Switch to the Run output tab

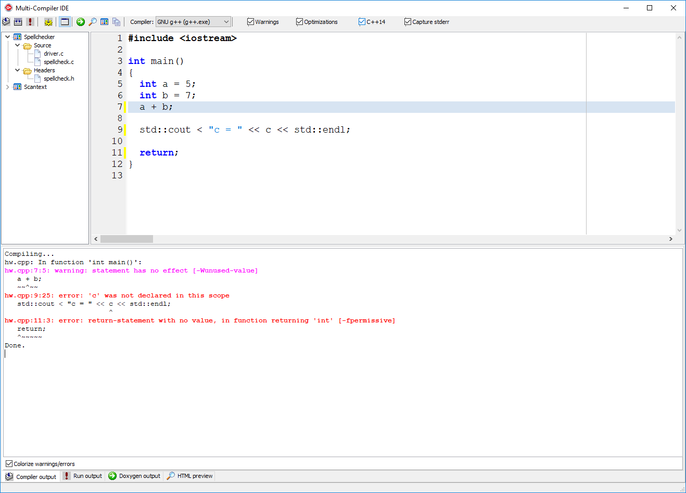coord(83,476)
